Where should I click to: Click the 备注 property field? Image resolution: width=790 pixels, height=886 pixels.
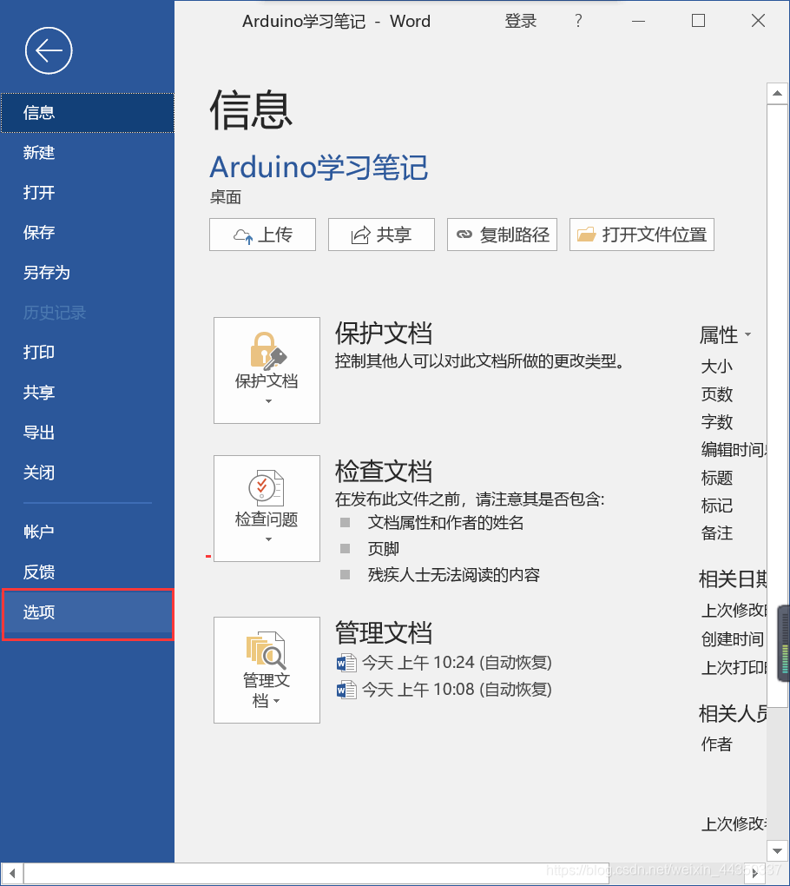click(x=716, y=532)
